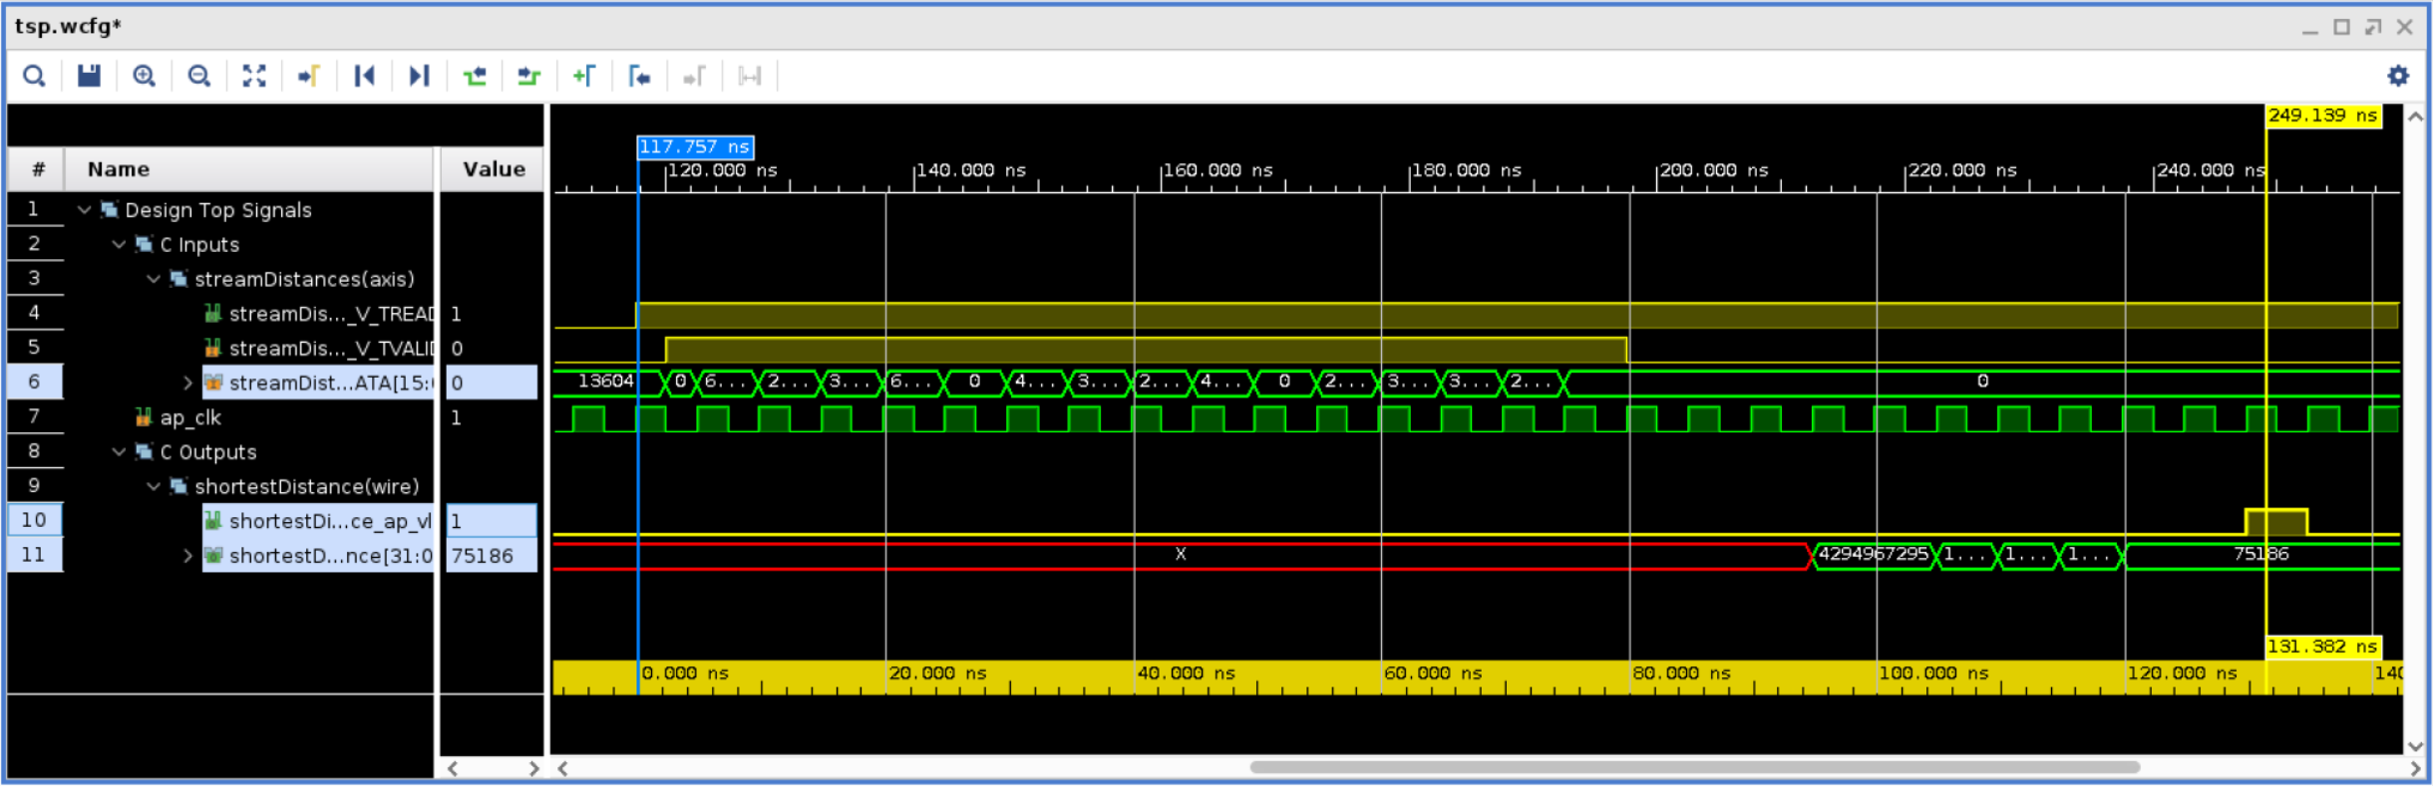Jump to the previous transition
Screen dimensions: 2433x786
coord(475,76)
